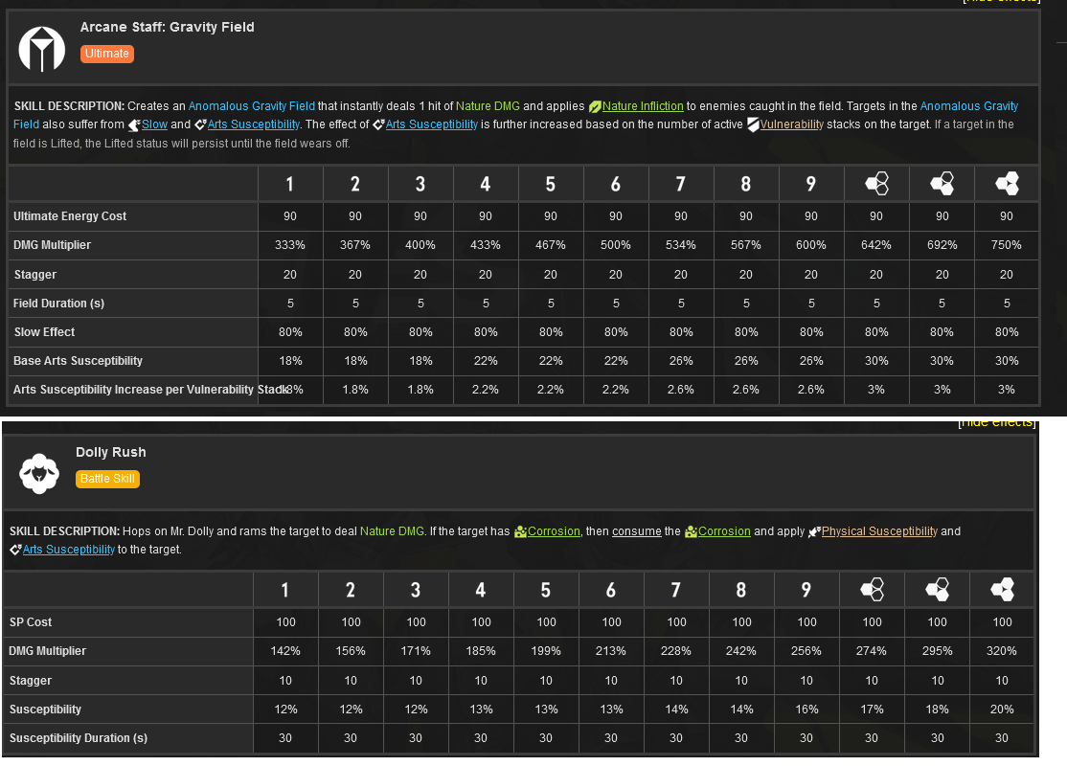This screenshot has width=1067, height=766.
Task: Click the '295%' damage multiplier cell
Action: click(x=937, y=651)
